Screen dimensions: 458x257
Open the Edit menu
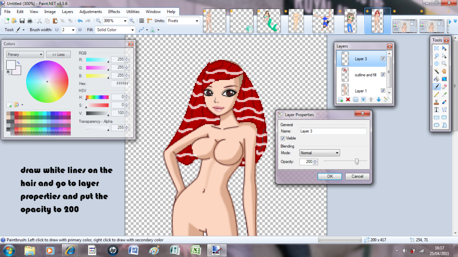click(x=20, y=12)
